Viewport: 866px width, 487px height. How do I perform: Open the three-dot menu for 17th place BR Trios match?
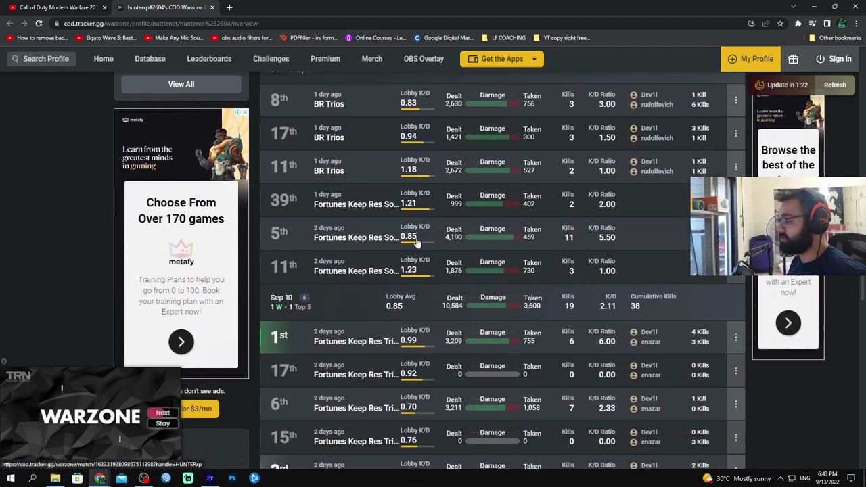(x=735, y=133)
